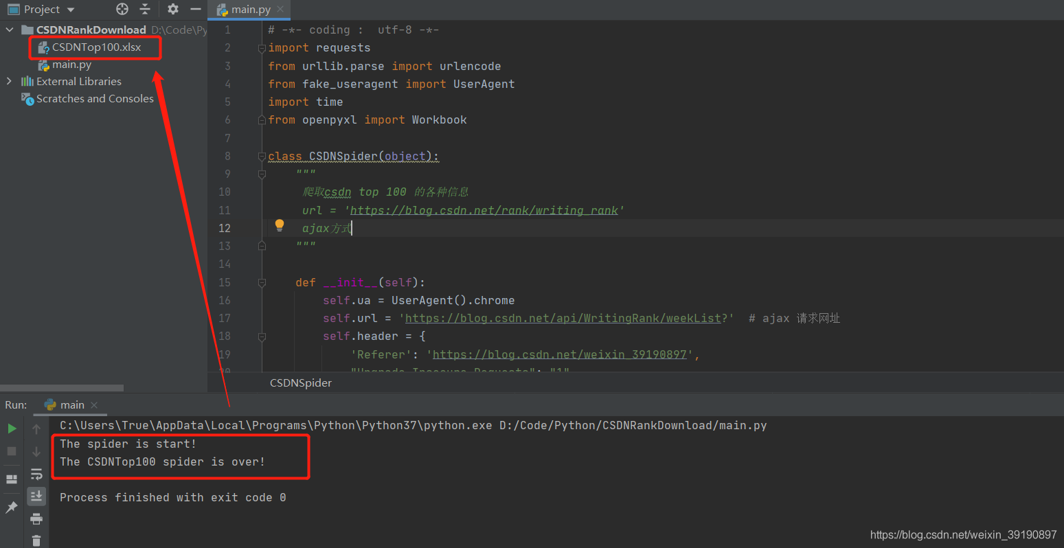Click 'self.ua = UserAgent().chrome' line
The width and height of the screenshot is (1064, 548).
click(419, 300)
